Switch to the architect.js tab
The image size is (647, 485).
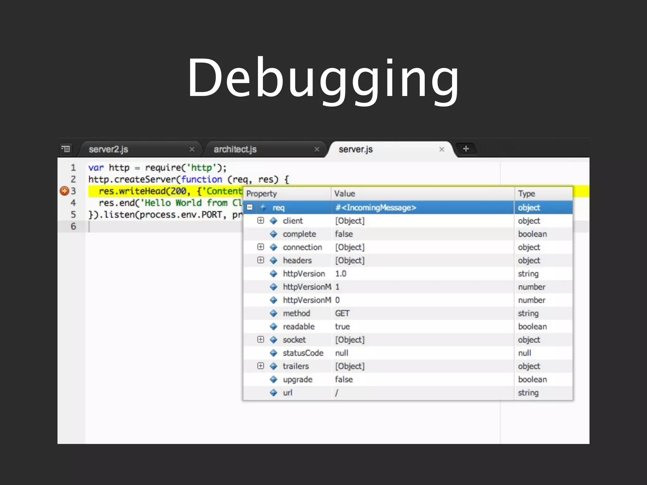265,149
